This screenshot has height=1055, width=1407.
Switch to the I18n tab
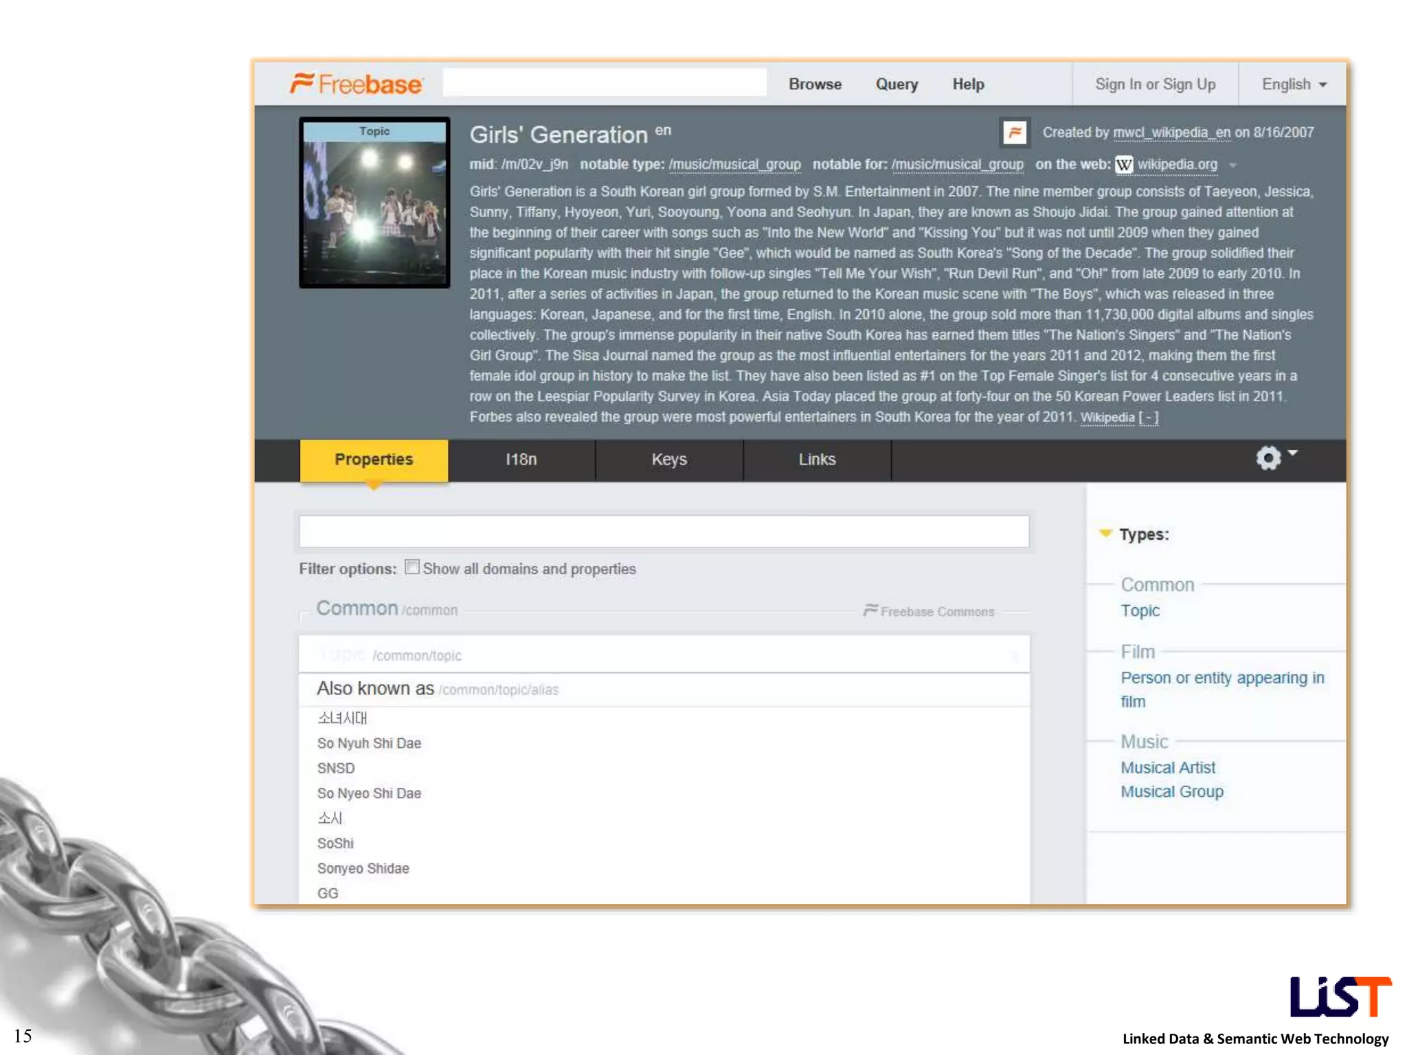coord(521,460)
